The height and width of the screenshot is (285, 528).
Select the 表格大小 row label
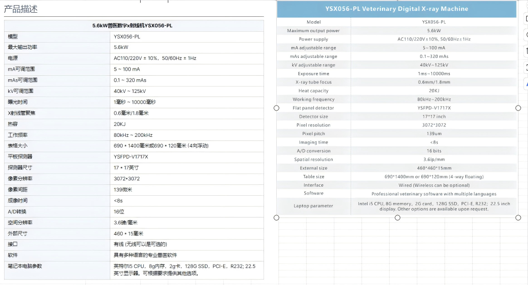click(x=18, y=146)
